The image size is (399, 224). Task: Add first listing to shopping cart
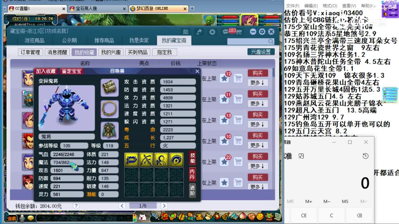(x=238, y=78)
